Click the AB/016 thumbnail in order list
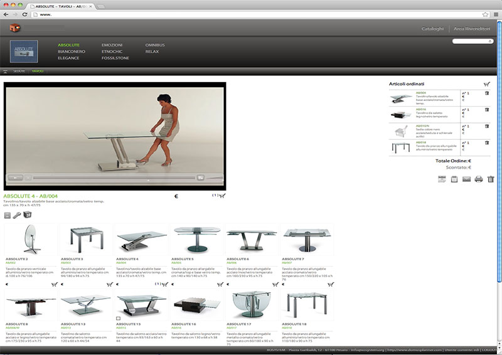 tap(401, 115)
